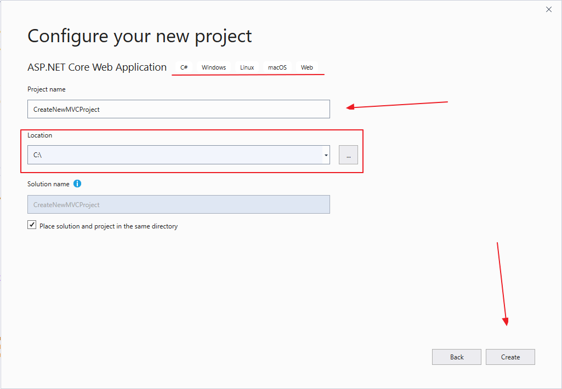This screenshot has width=562, height=389.
Task: Click the Location label
Action: click(x=40, y=135)
